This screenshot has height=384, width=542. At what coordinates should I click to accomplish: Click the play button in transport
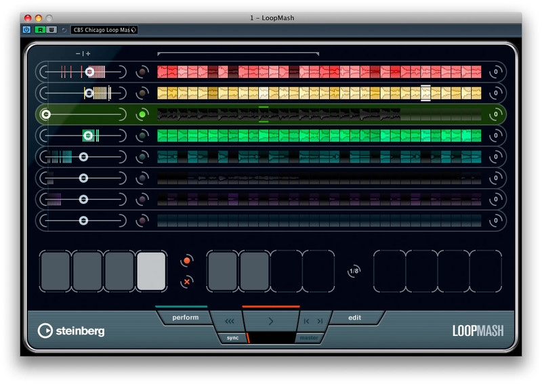(x=270, y=321)
